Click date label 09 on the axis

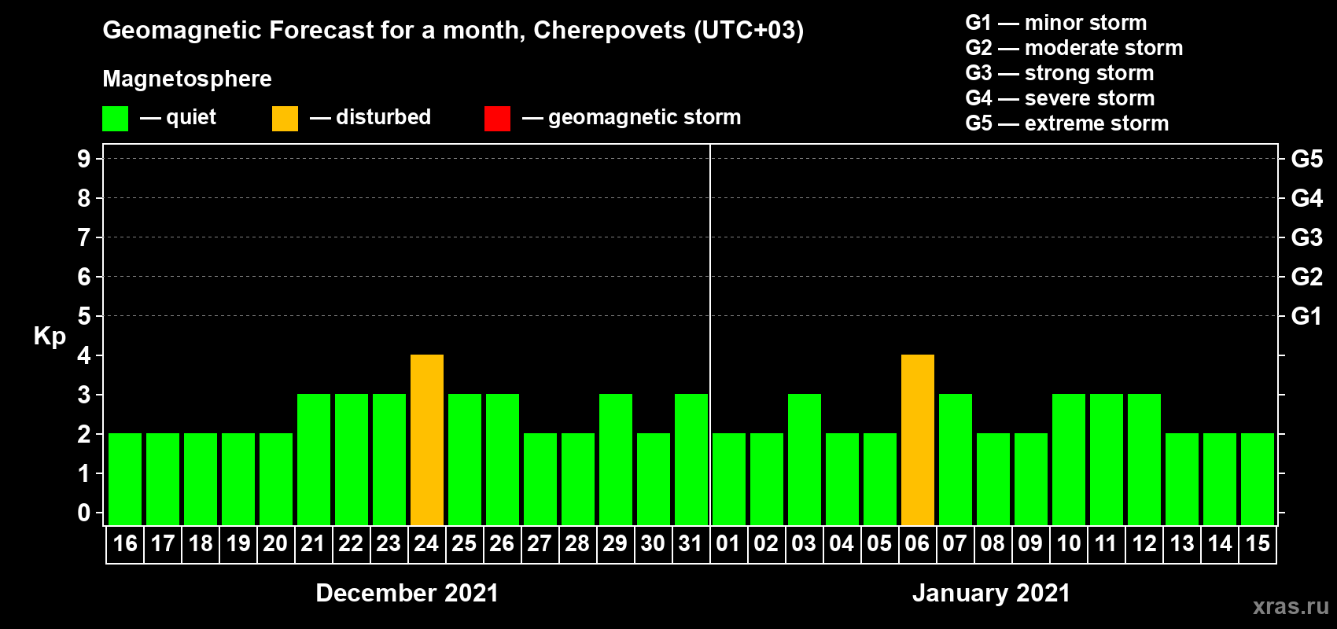[x=1030, y=543]
